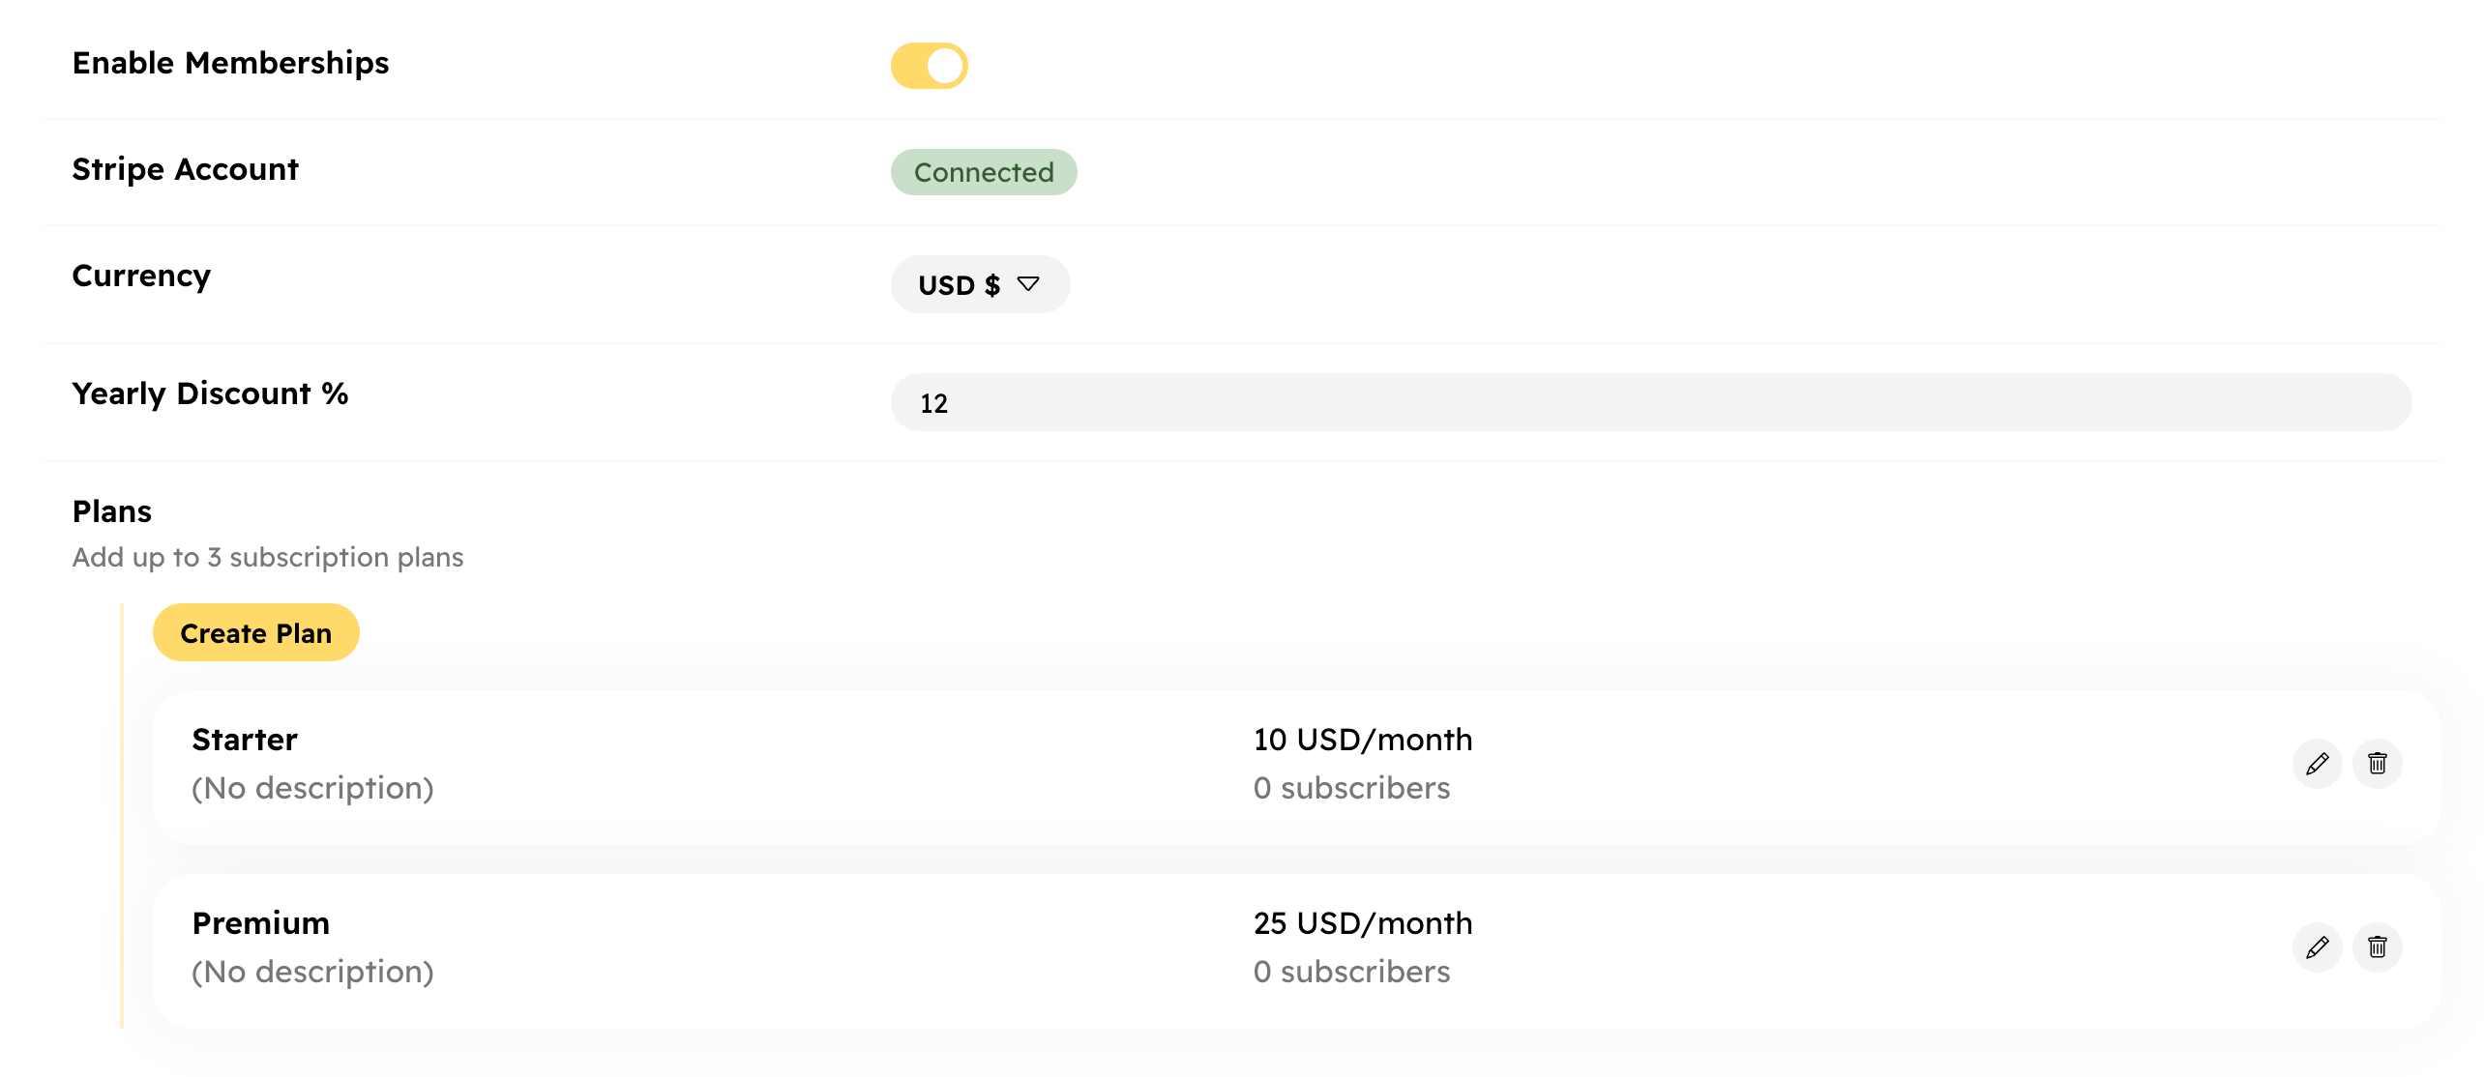
Task: Delete the Premium plan using trash icon
Action: pos(2377,947)
